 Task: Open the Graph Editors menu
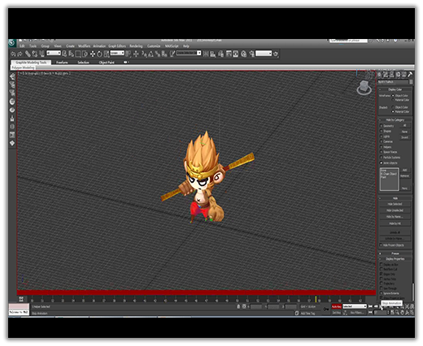(117, 46)
